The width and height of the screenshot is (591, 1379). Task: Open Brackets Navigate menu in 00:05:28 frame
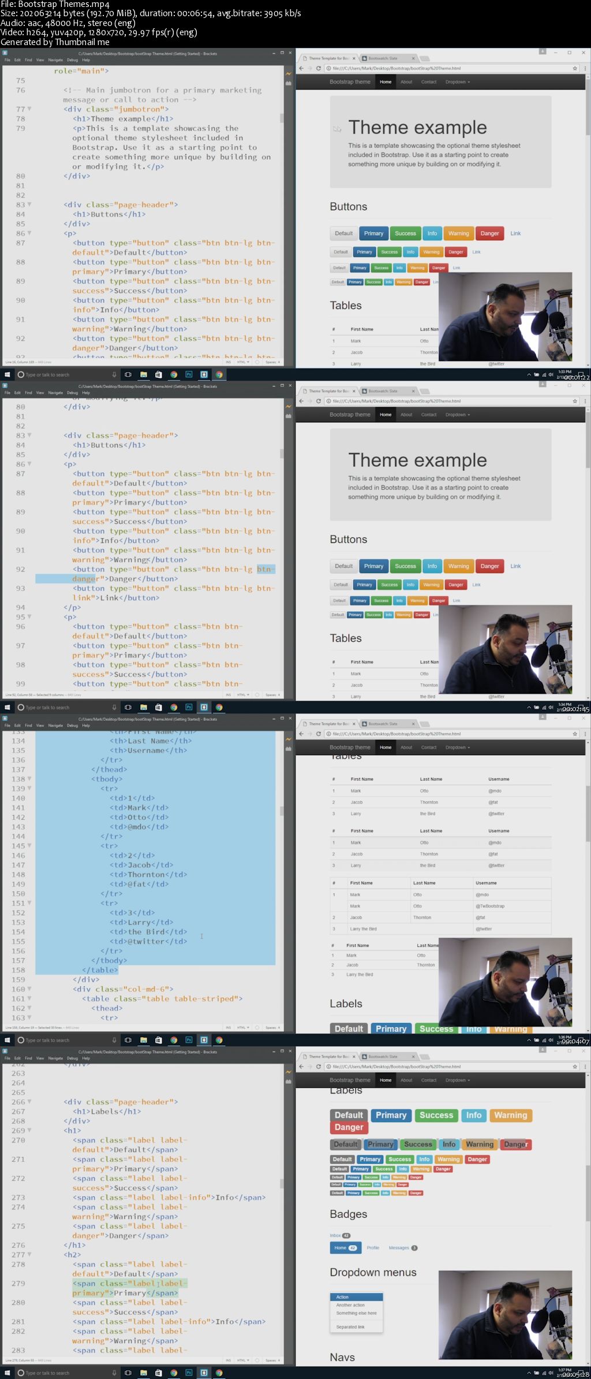click(x=55, y=1058)
